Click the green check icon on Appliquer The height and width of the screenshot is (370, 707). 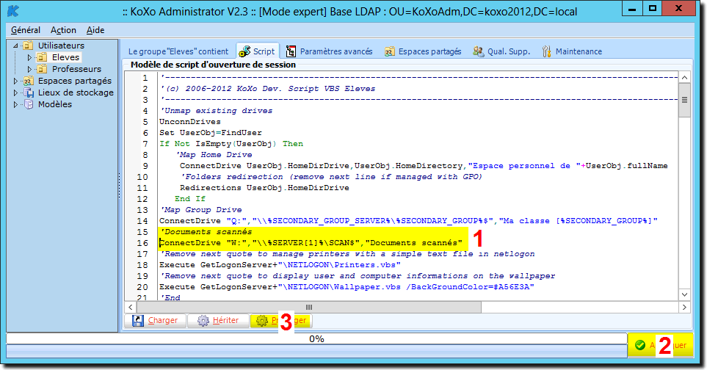tap(639, 345)
